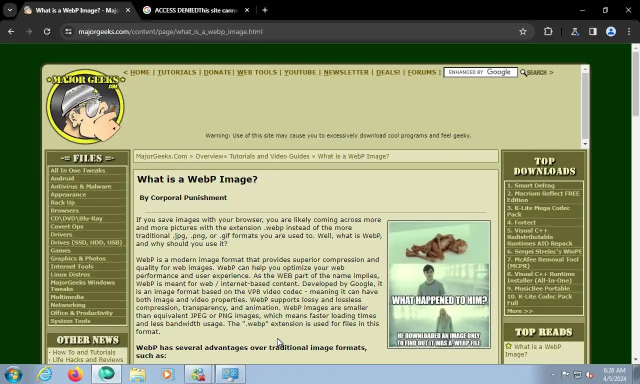
Task: Open MajorGeeks Windows Tweaks category
Action: click(82, 285)
